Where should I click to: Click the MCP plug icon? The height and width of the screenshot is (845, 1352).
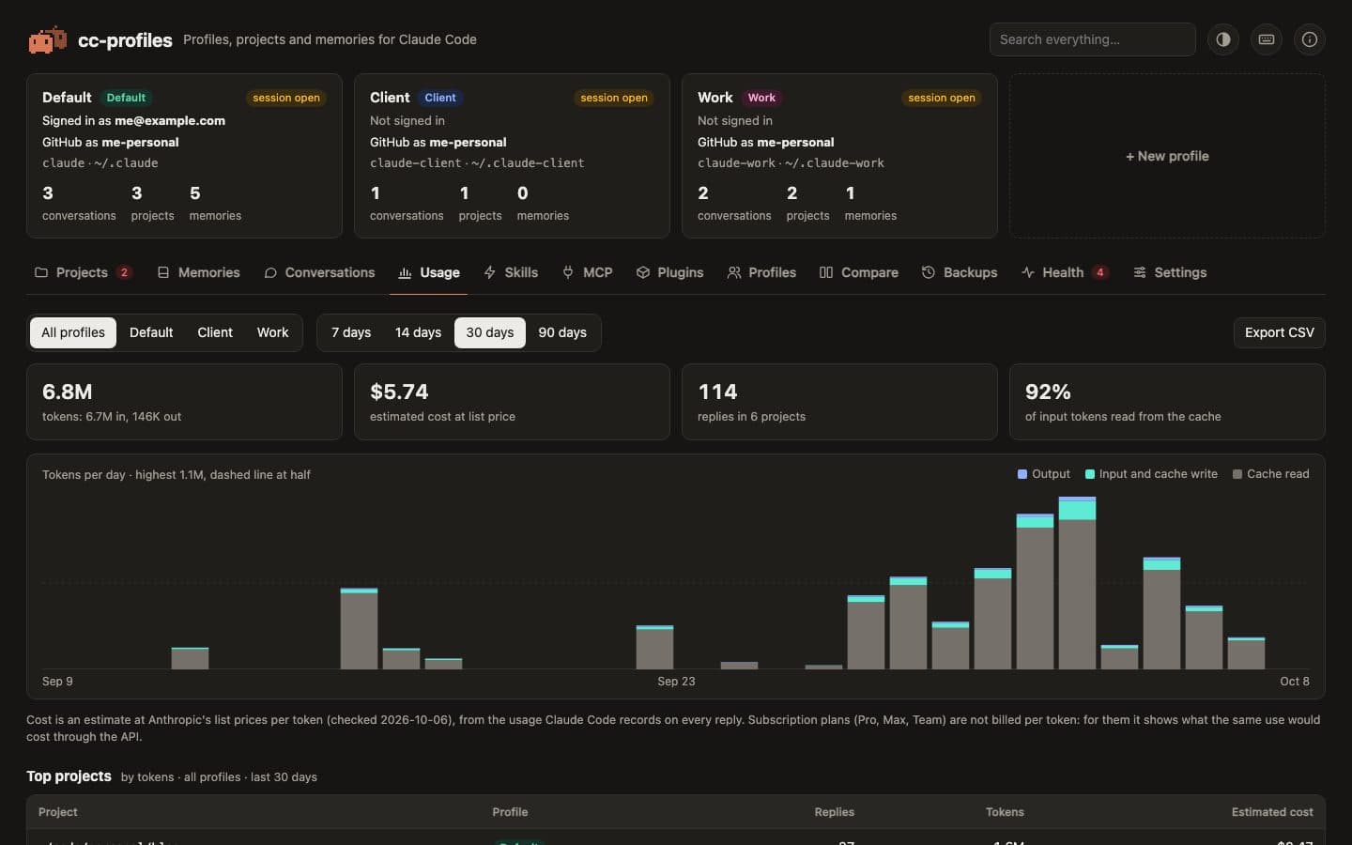tap(568, 272)
